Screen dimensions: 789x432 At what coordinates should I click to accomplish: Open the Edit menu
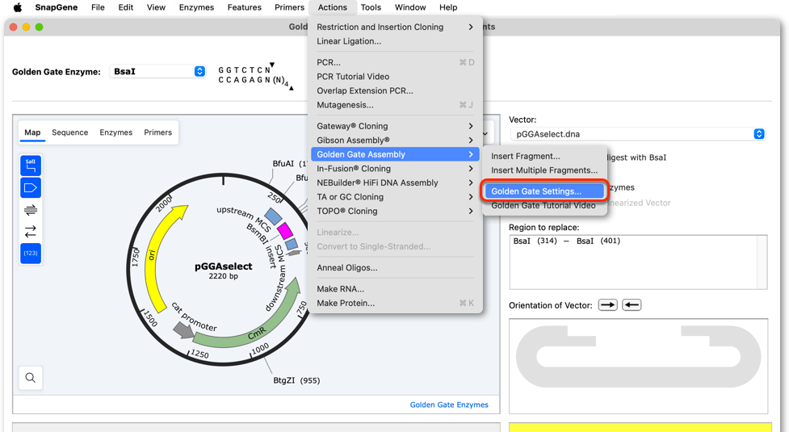click(126, 7)
